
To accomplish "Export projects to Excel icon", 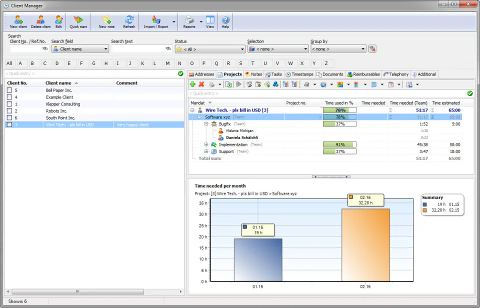I will click(228, 84).
